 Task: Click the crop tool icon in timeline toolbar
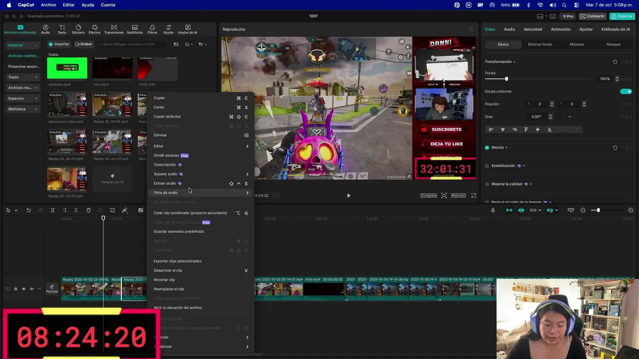tap(112, 210)
